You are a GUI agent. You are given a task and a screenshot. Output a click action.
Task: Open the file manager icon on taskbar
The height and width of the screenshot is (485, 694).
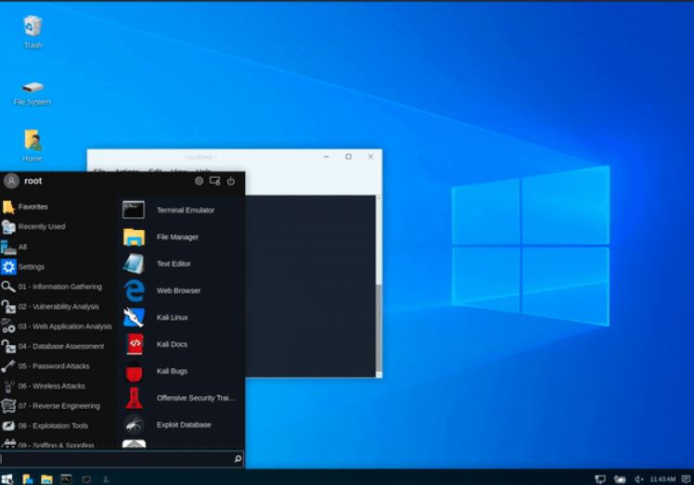tap(46, 479)
